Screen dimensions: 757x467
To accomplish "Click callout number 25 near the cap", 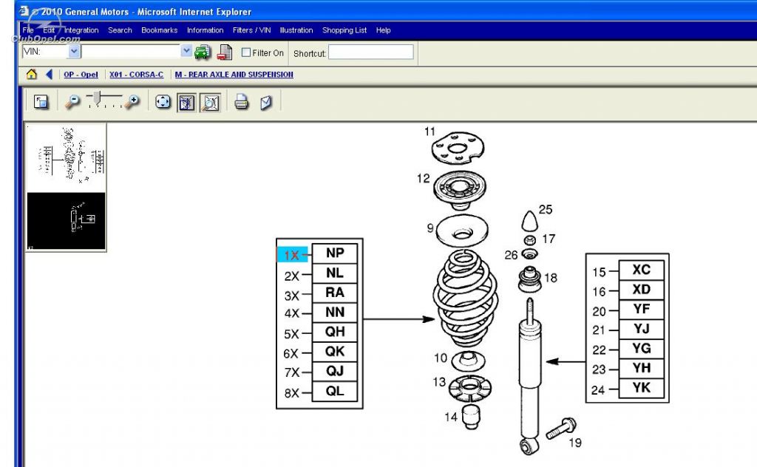I will pos(546,209).
